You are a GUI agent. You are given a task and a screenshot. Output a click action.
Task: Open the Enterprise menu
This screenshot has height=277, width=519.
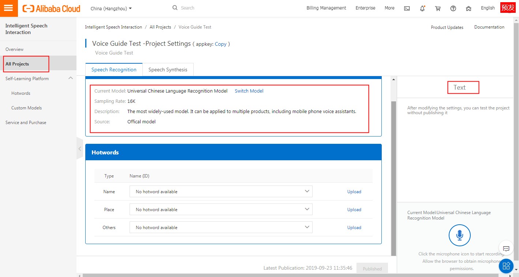(x=365, y=8)
